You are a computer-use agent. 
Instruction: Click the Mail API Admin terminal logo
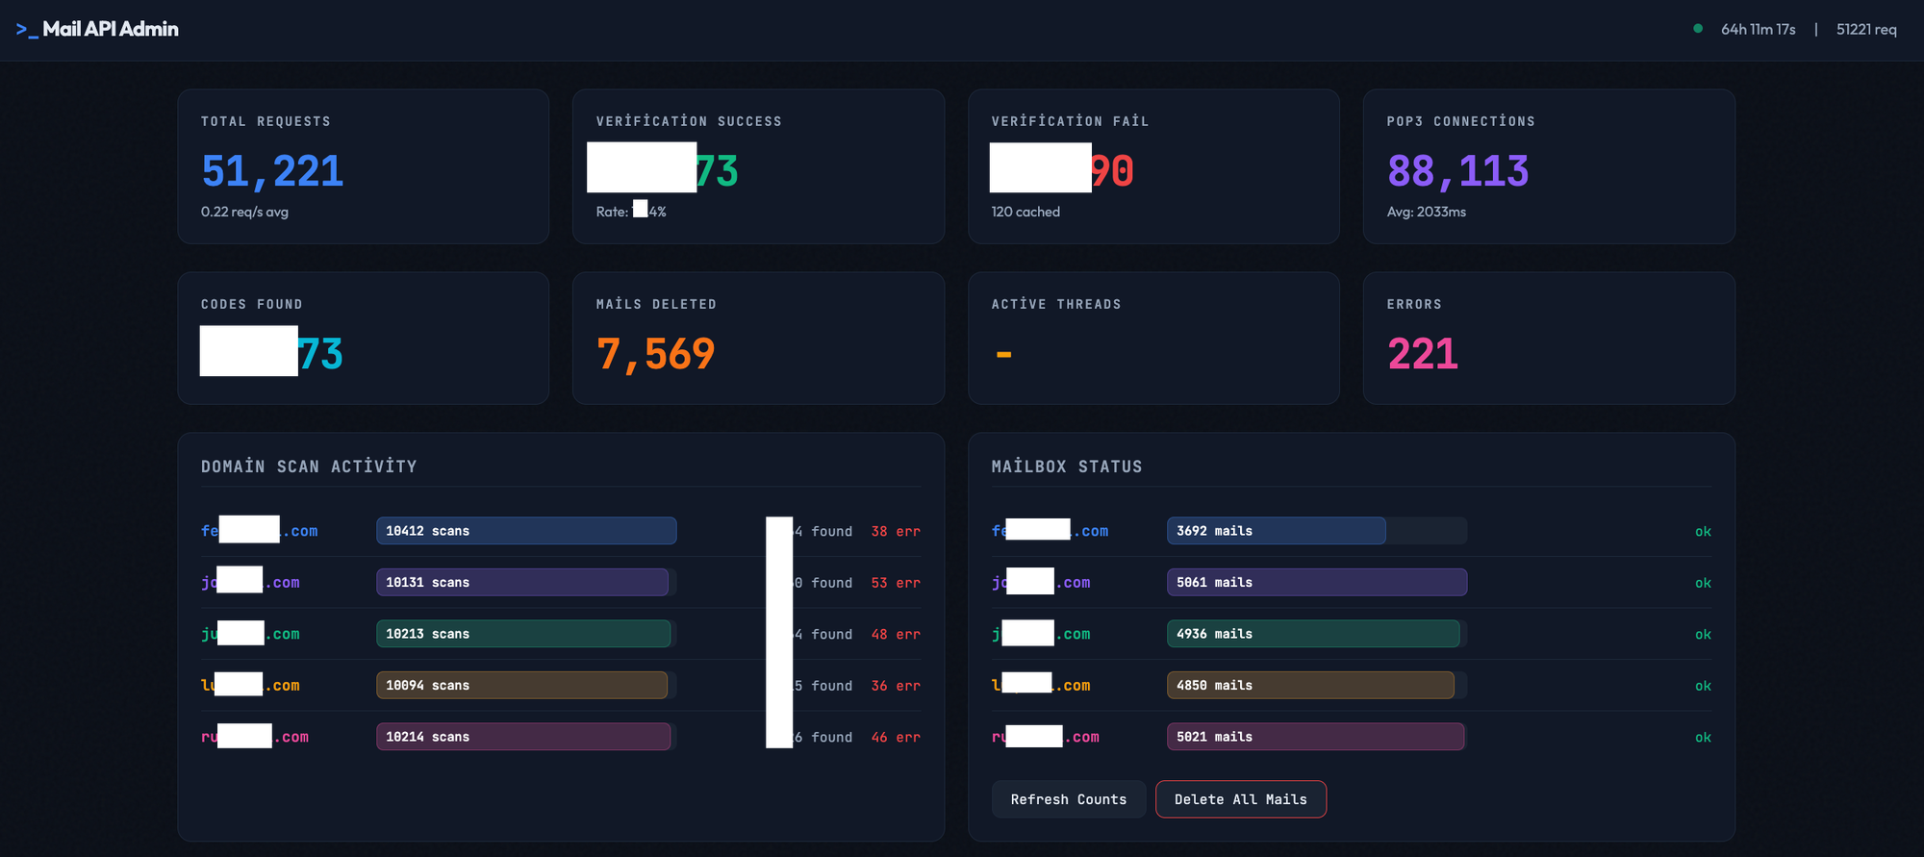(x=97, y=30)
